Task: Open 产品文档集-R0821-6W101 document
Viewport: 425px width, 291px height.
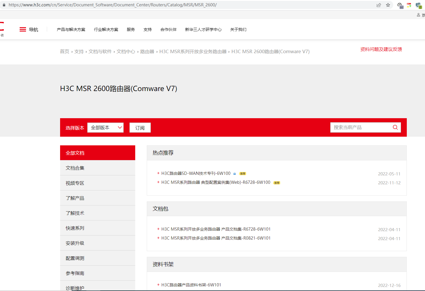Action: click(x=216, y=238)
